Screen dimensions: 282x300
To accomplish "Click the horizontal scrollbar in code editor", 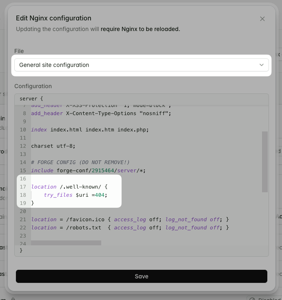I will [66, 243].
